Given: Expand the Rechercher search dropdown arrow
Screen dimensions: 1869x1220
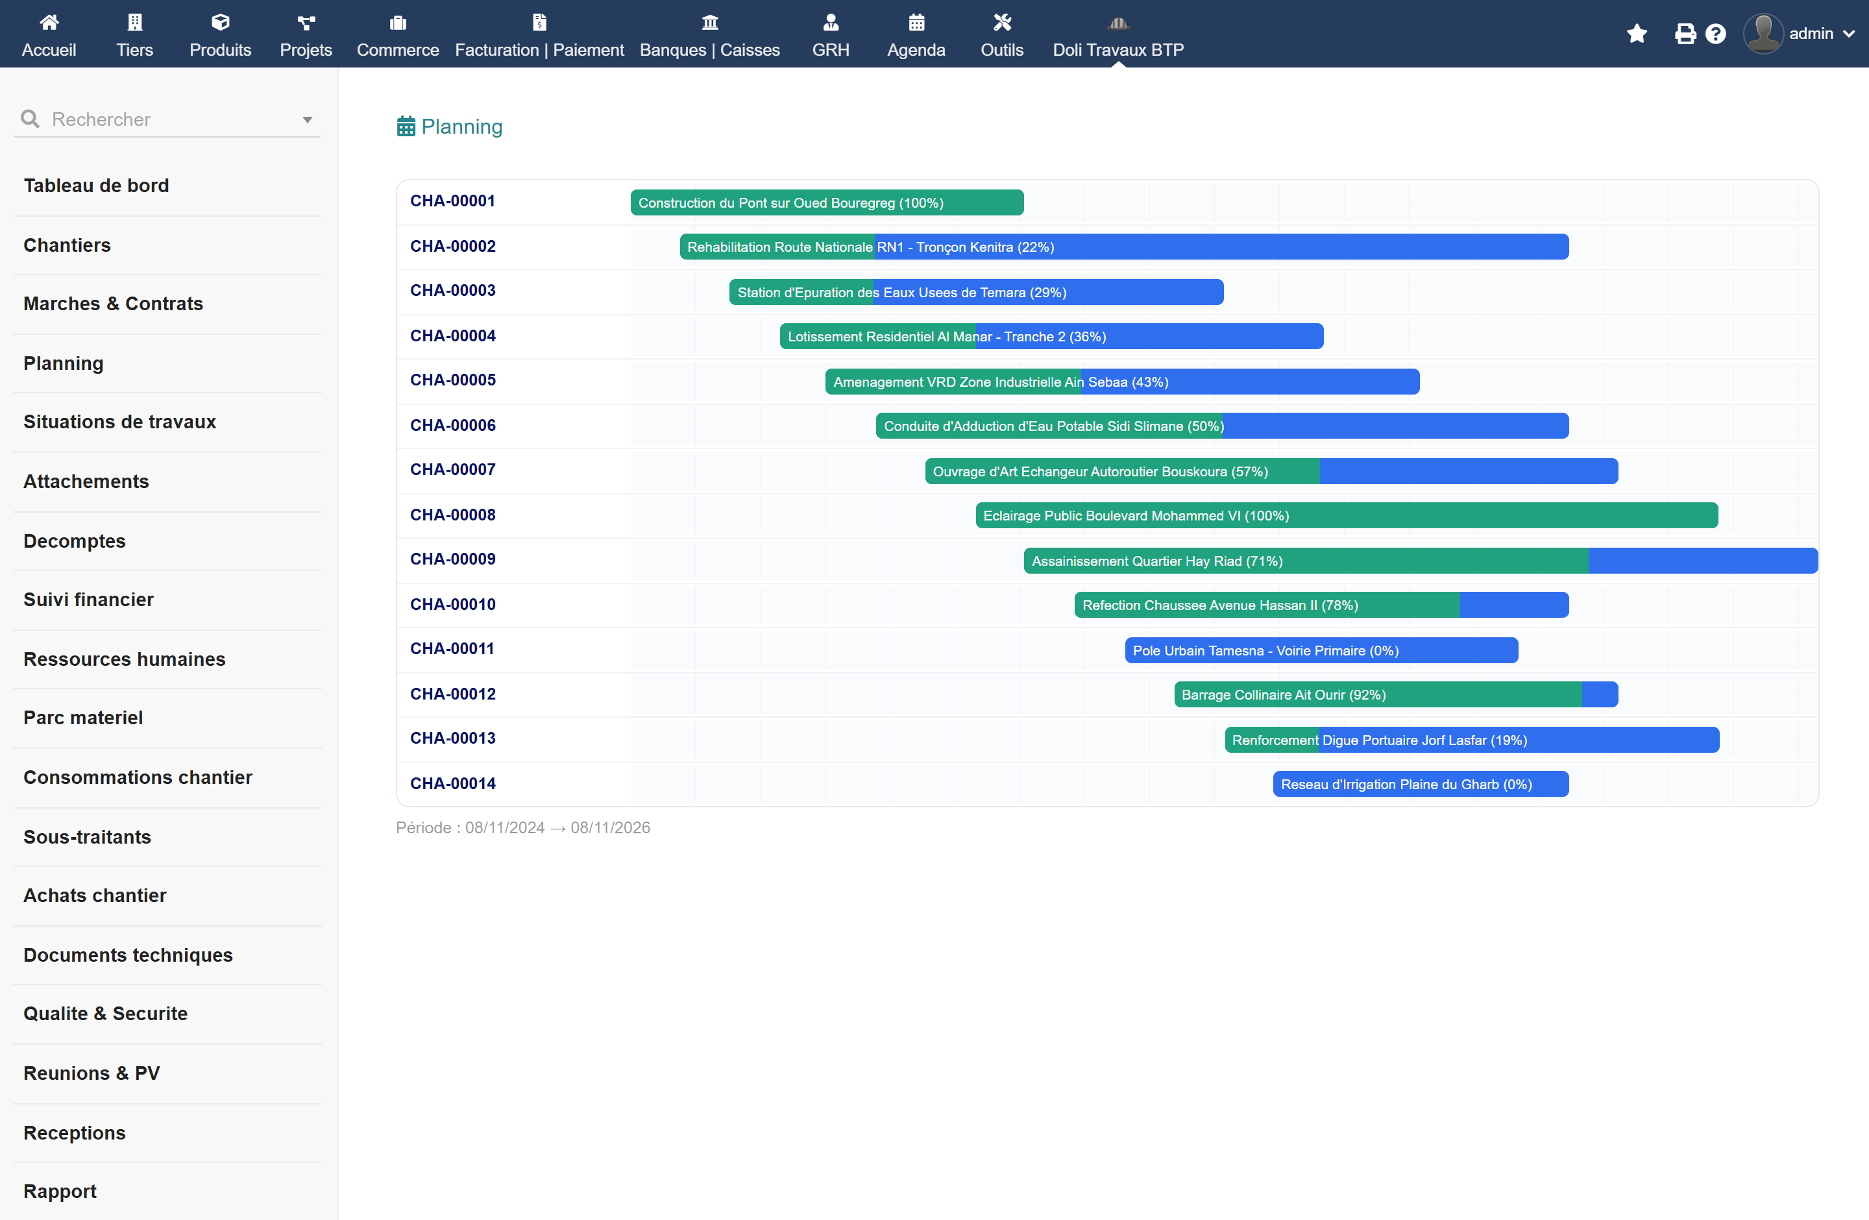Looking at the screenshot, I should 307,119.
